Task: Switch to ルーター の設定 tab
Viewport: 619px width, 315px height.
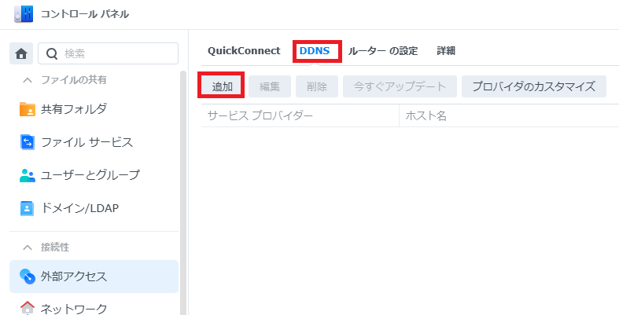Action: 383,51
